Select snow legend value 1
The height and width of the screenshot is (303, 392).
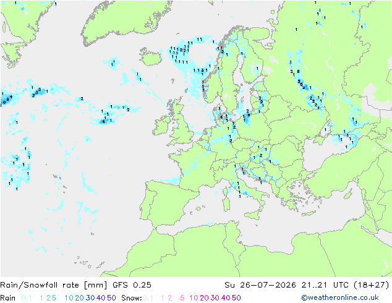tap(163, 298)
